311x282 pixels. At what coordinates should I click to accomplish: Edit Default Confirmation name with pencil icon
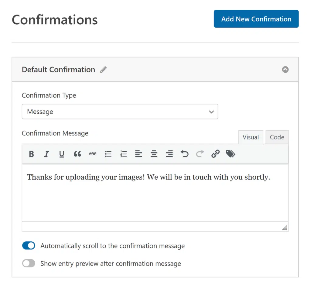tap(103, 70)
